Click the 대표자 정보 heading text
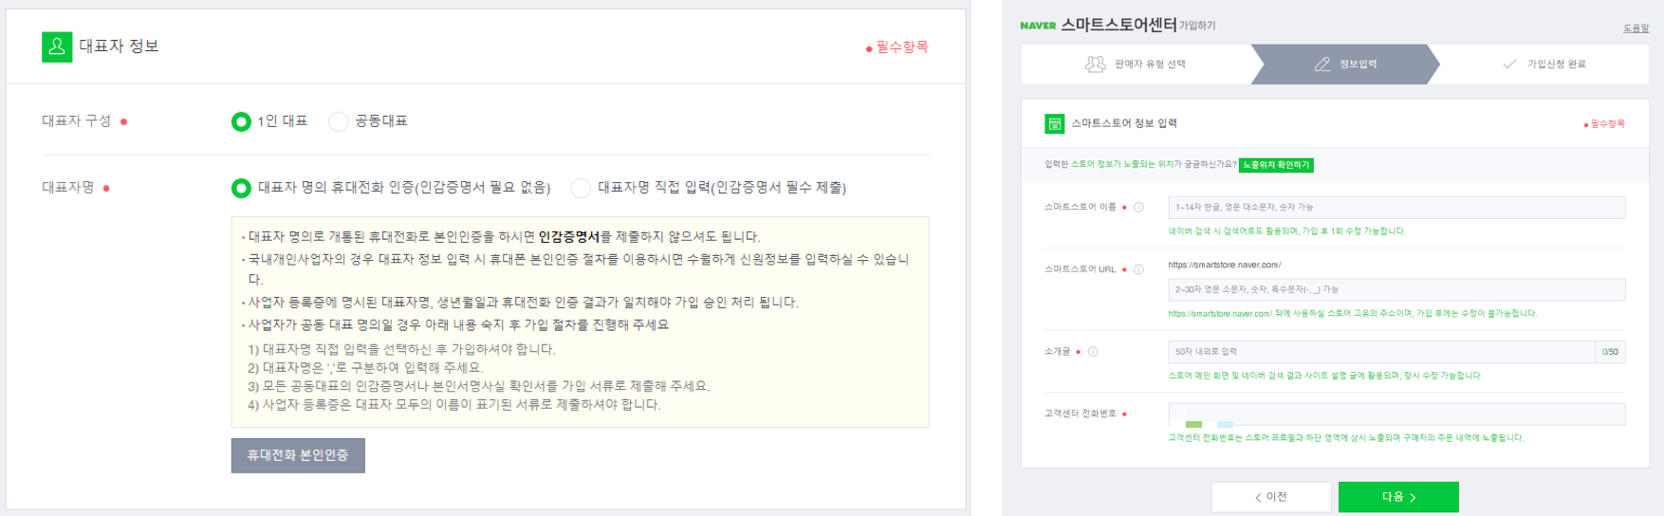The image size is (1664, 516). point(119,46)
